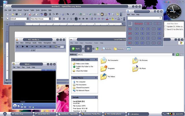Screen dimensions: 185x116
Task: Toggle nonprinting characters paragraph mark icon
Action: point(109,14)
